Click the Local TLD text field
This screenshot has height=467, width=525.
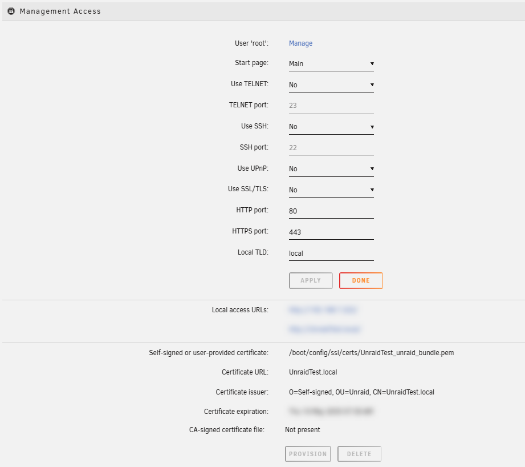point(331,253)
